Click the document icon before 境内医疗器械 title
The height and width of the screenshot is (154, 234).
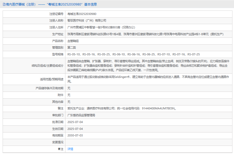(x=4, y=4)
